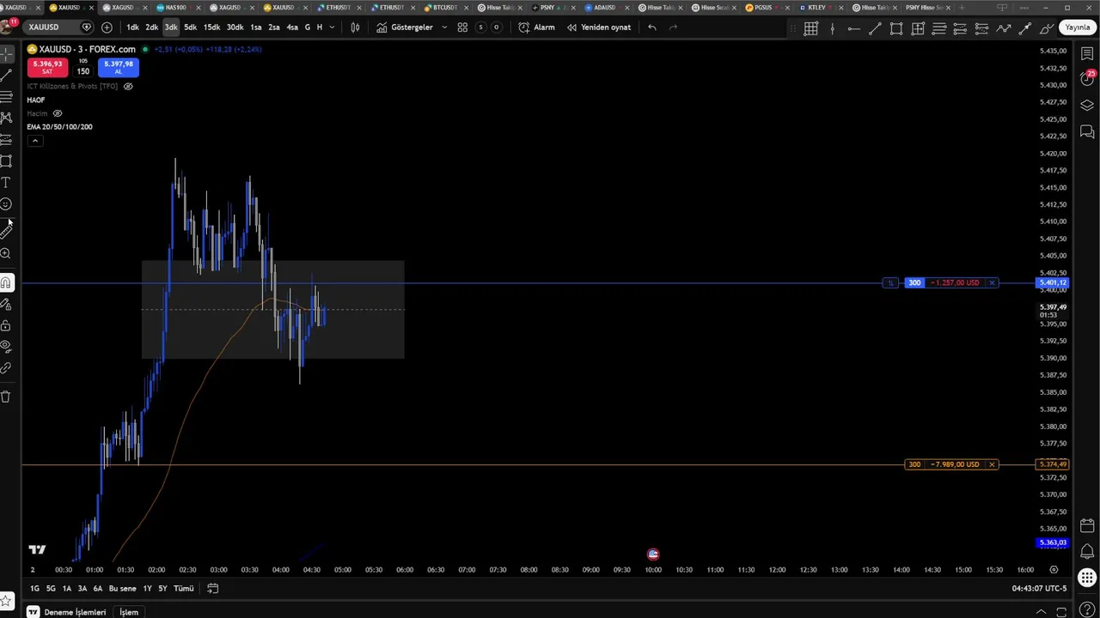1100x618 pixels.
Task: Open the notifications bell in right sidebar
Action: pyautogui.click(x=1087, y=552)
